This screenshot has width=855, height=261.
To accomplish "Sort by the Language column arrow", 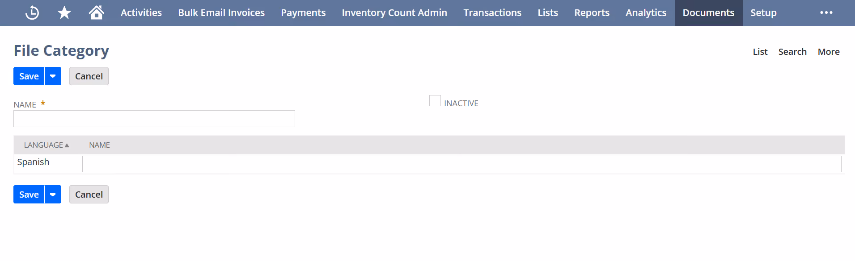I will tap(67, 145).
